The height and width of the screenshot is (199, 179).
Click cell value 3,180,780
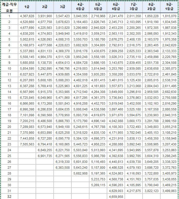point(98,39)
